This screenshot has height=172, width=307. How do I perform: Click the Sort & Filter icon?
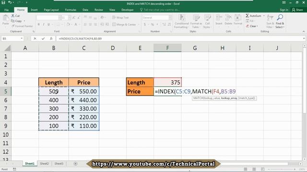[270, 18]
